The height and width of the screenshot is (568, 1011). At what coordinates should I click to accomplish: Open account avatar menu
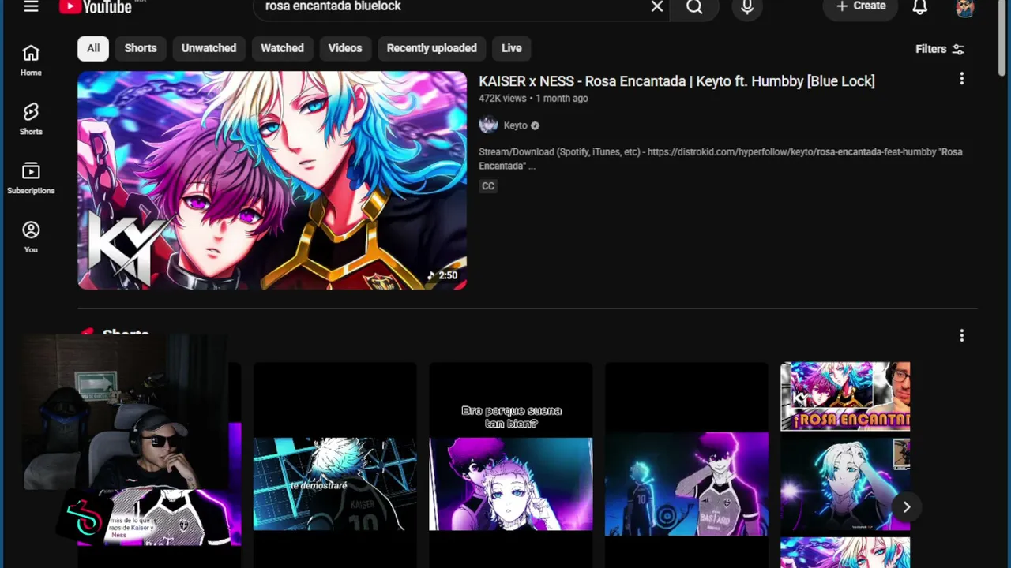point(964,8)
